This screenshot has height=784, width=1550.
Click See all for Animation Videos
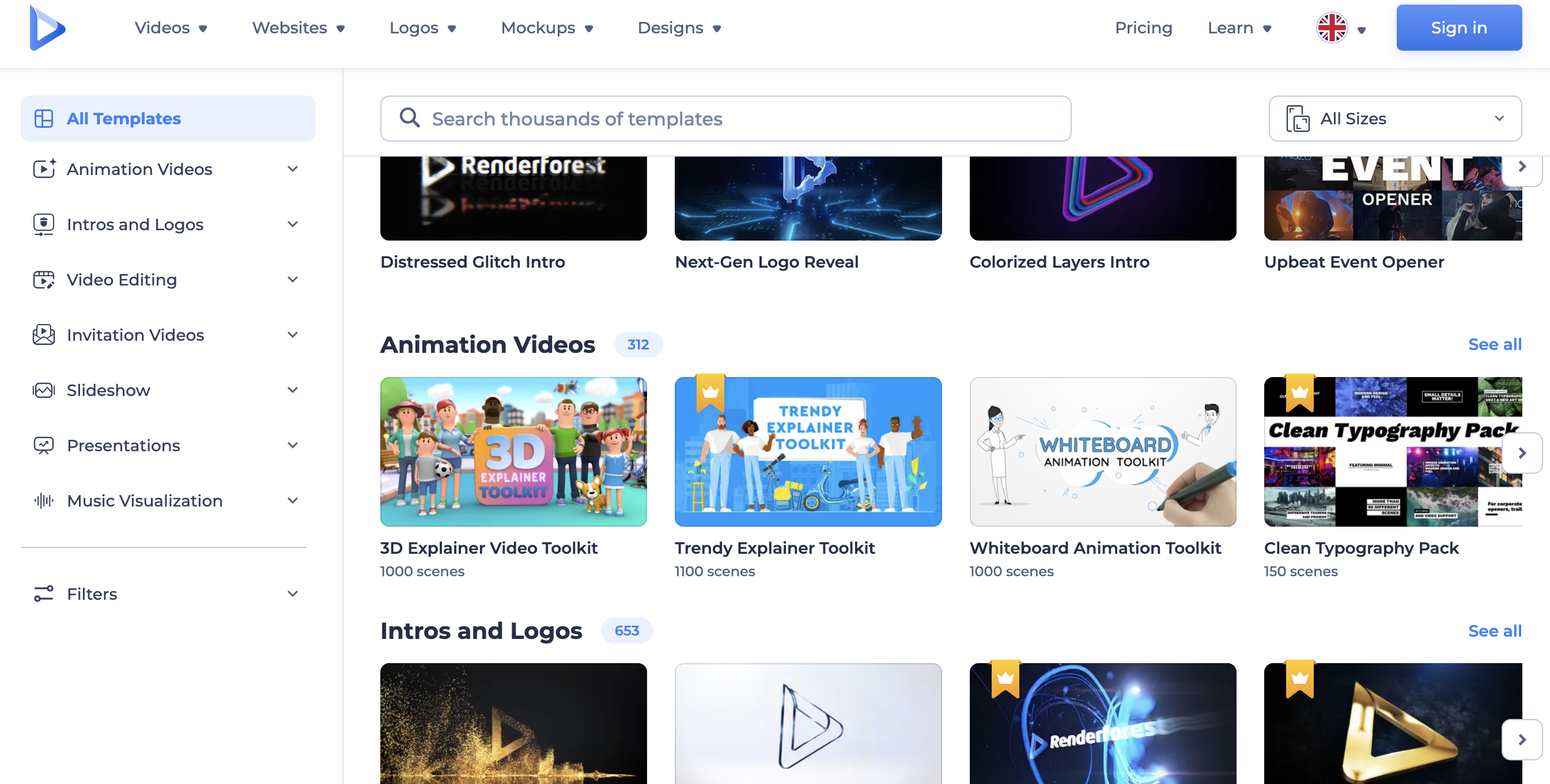[1494, 344]
